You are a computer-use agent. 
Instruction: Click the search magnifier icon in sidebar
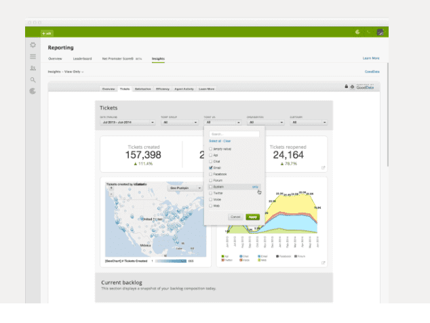coord(33,80)
